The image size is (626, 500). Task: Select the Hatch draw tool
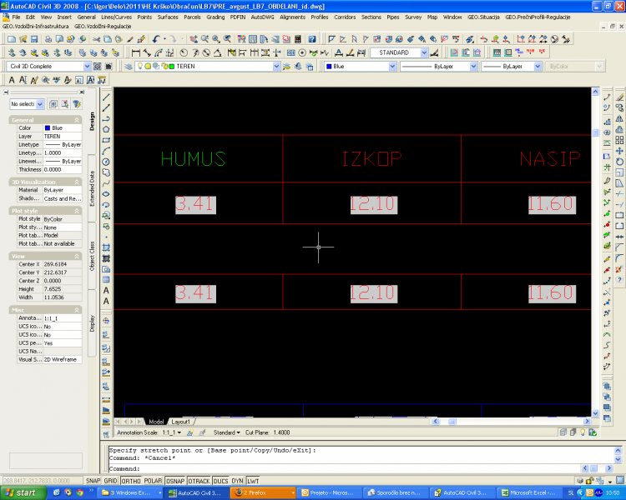[106, 247]
